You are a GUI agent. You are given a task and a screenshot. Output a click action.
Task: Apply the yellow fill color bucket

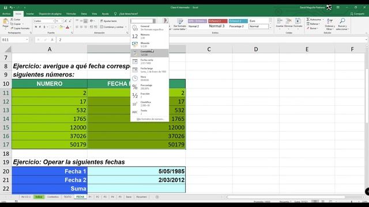[61, 27]
